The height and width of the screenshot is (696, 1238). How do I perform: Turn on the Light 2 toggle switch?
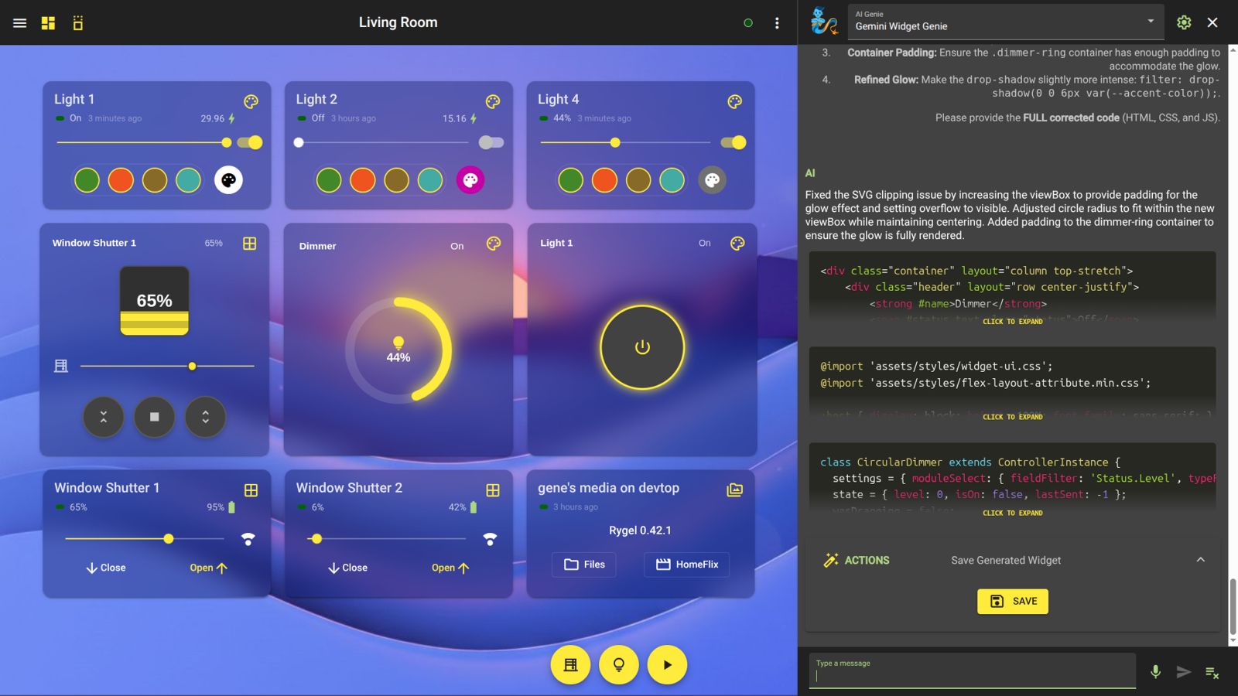coord(491,142)
